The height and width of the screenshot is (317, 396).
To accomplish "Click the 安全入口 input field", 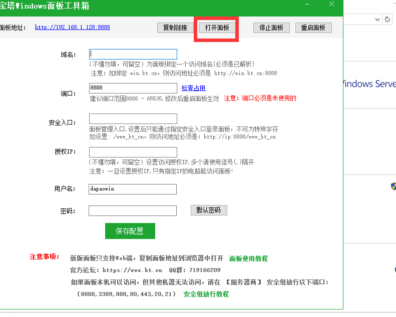I will pos(133,118).
